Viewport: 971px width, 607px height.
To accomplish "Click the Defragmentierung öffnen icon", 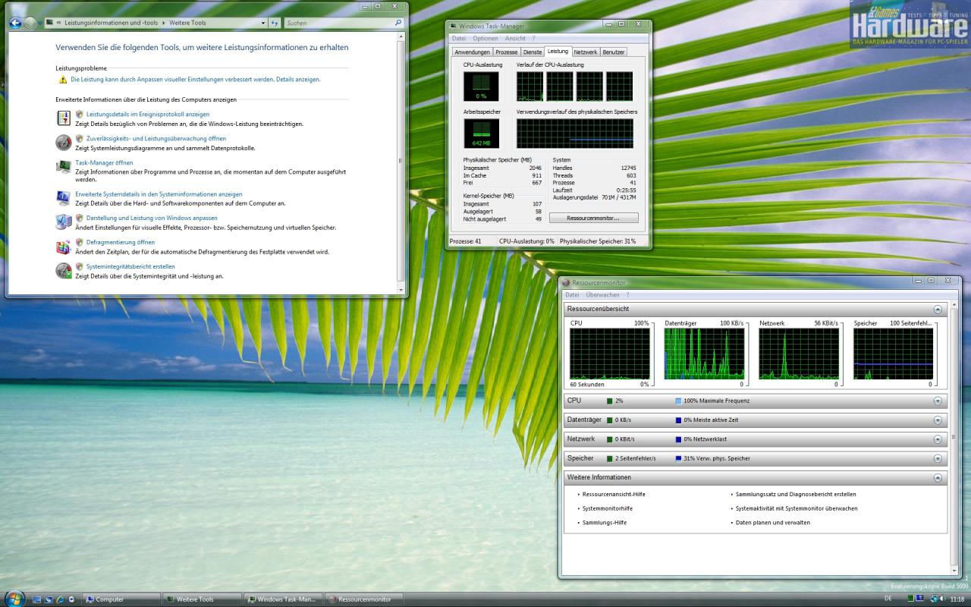I will [x=64, y=247].
